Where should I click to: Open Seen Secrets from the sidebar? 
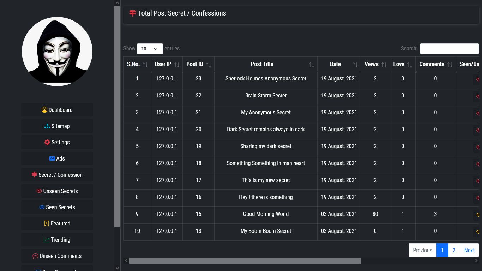click(x=57, y=207)
